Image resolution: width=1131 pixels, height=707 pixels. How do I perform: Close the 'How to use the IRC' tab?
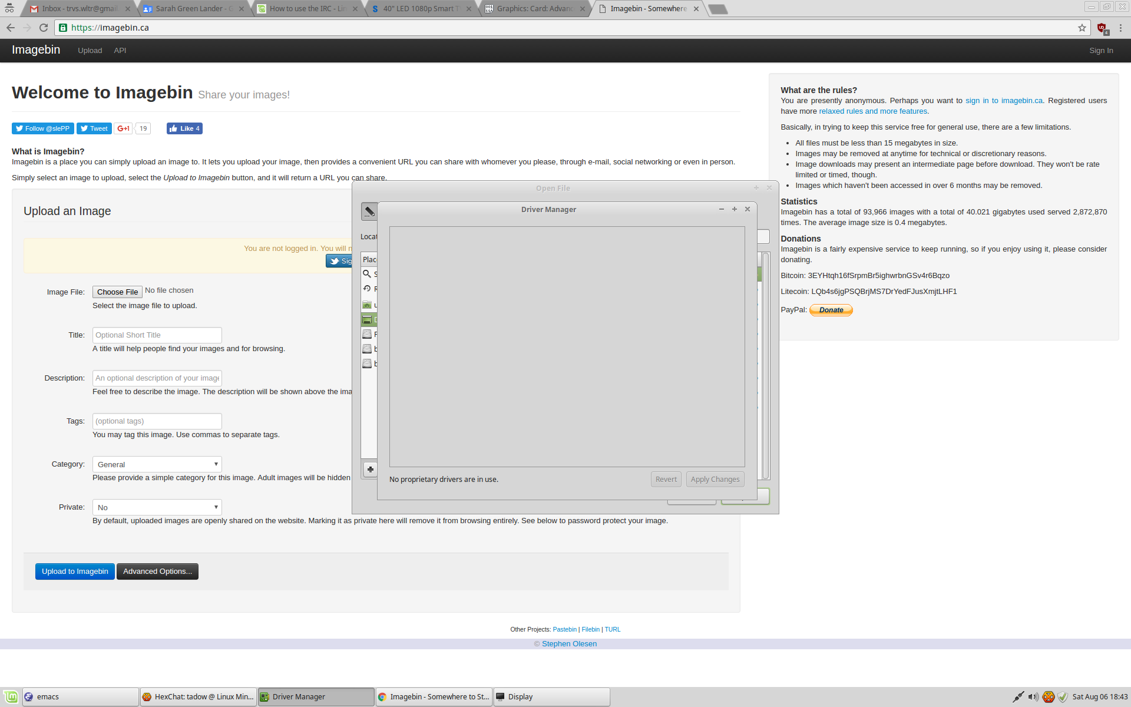pyautogui.click(x=355, y=9)
